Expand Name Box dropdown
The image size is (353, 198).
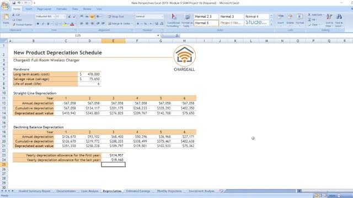[x=158, y=35]
